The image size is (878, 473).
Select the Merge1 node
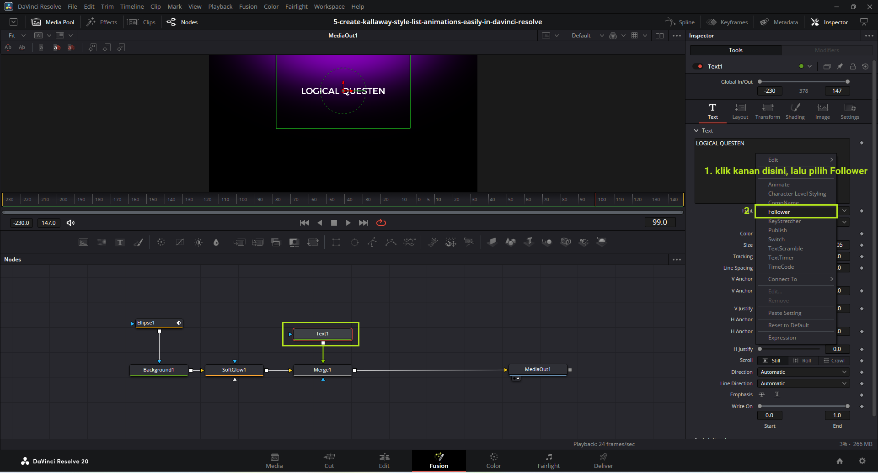click(322, 370)
